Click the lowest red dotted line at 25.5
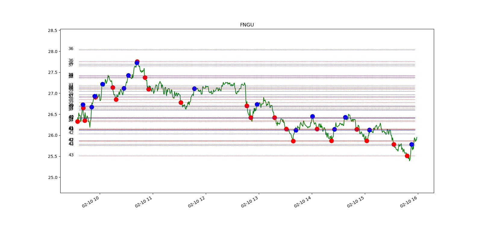The image size is (482, 241). [x=247, y=156]
